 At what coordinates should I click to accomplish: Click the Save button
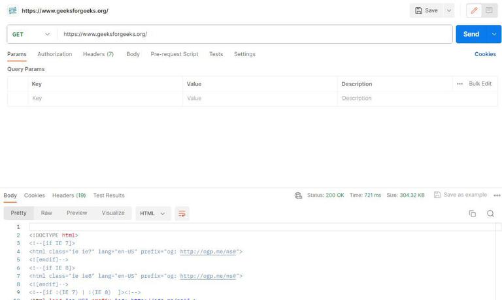(x=426, y=10)
